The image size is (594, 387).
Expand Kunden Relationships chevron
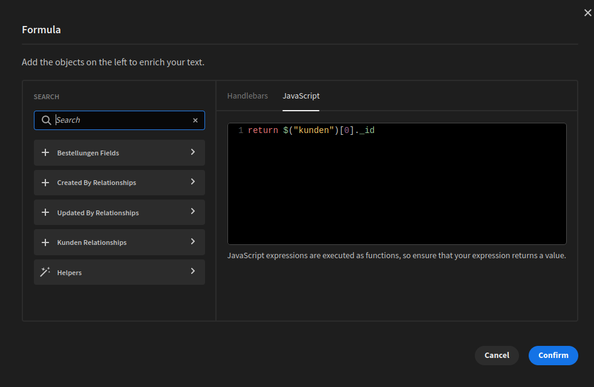[193, 242]
